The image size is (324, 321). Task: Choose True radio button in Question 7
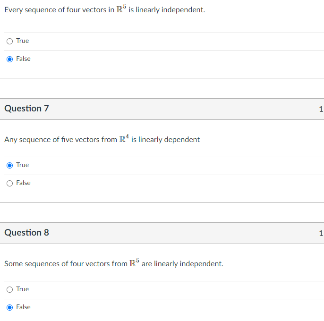(x=9, y=166)
